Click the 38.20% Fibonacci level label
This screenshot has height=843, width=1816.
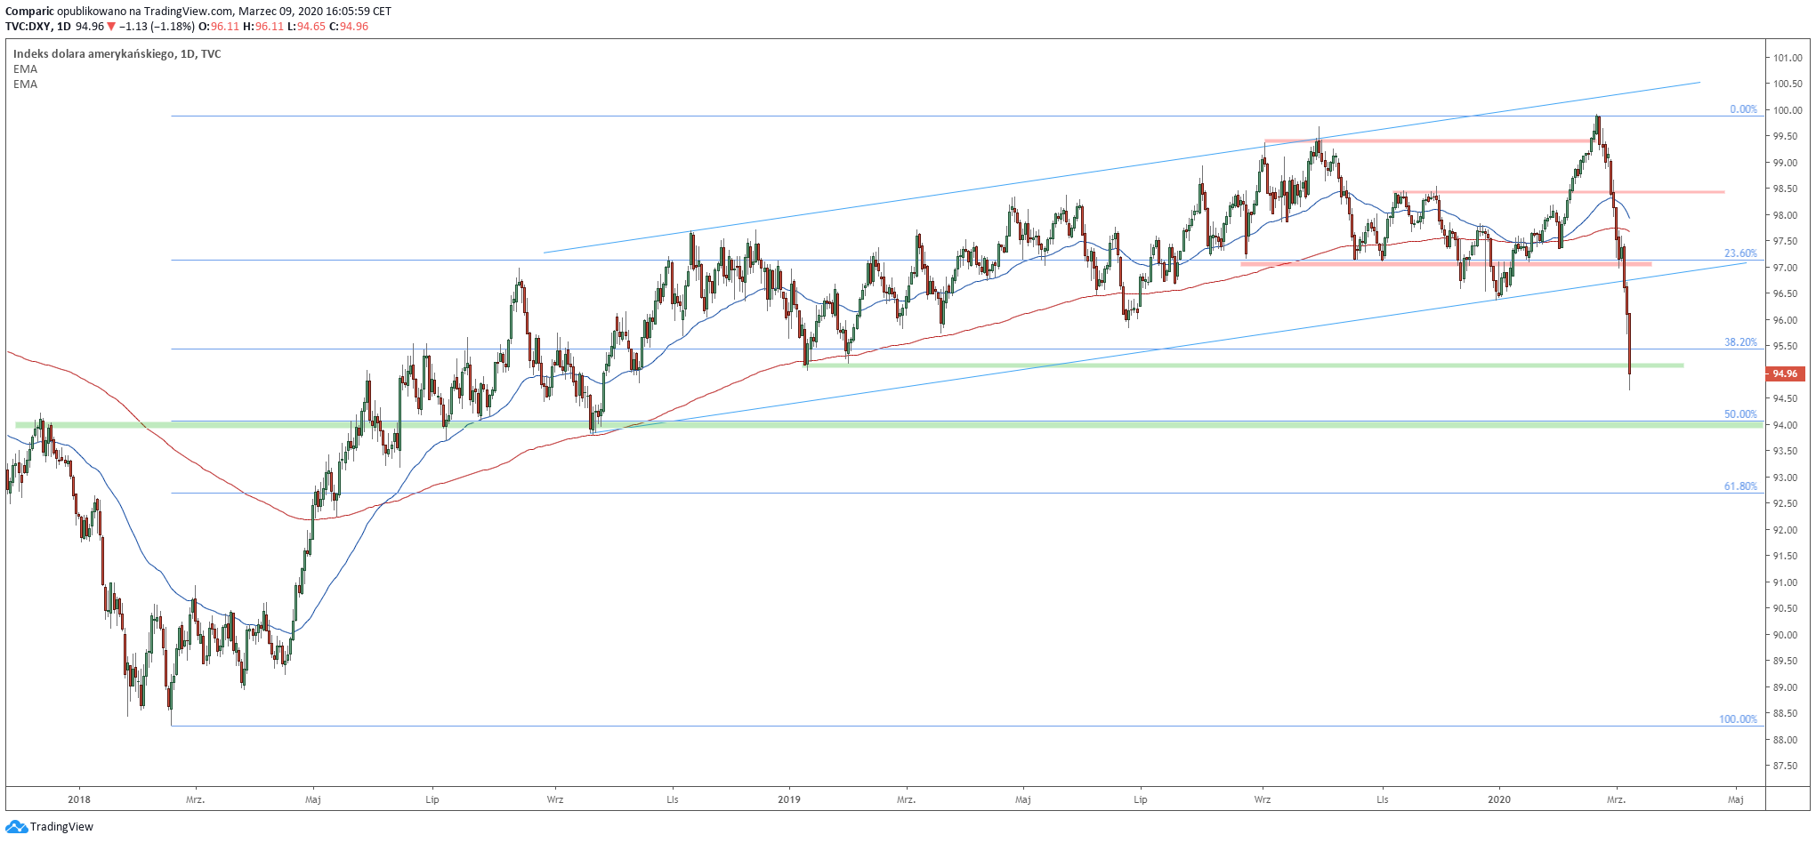click(x=1740, y=342)
